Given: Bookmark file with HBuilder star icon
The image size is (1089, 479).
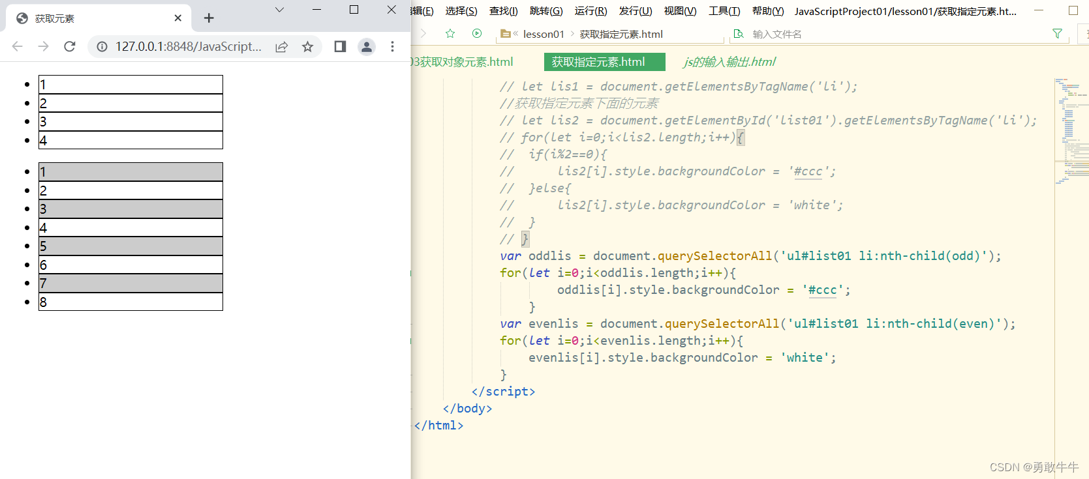Looking at the screenshot, I should coord(450,33).
